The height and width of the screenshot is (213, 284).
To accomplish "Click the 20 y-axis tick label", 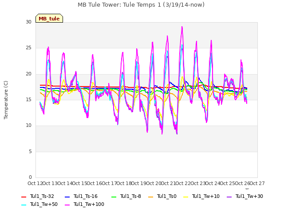I will click(28, 74).
